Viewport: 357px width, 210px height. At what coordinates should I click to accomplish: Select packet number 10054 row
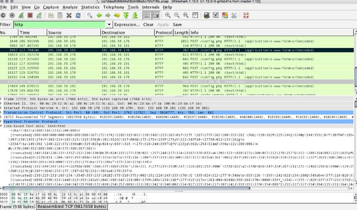point(177,55)
